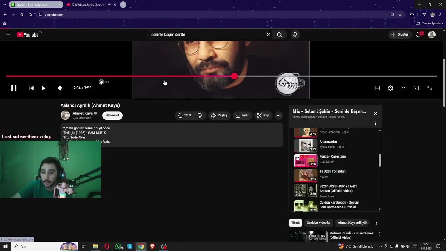The image size is (446, 251).
Task: Open the YouTube hamburger guide menu
Action: coord(8,35)
